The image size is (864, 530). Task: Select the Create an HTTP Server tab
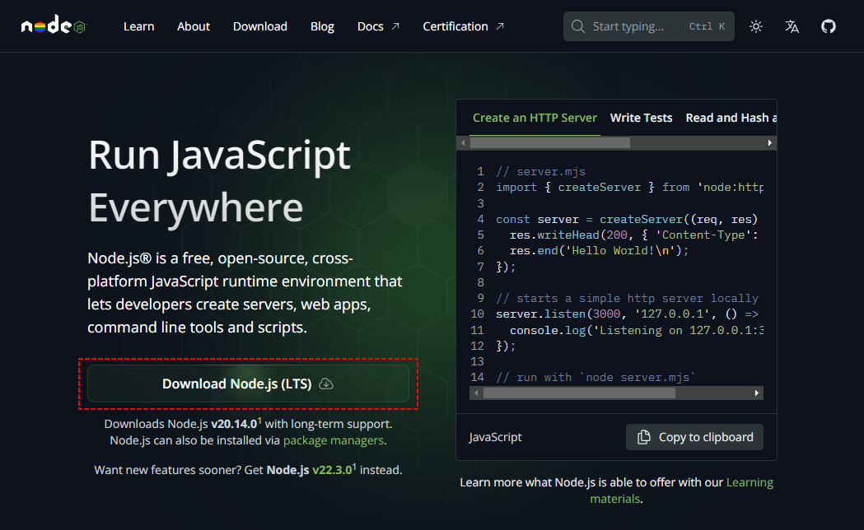pyautogui.click(x=535, y=118)
